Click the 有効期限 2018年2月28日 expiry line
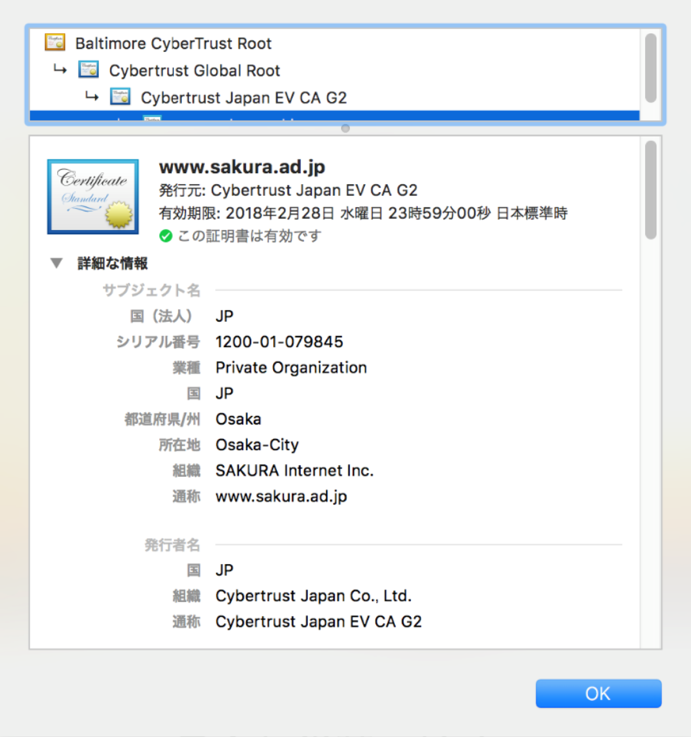 point(363,213)
